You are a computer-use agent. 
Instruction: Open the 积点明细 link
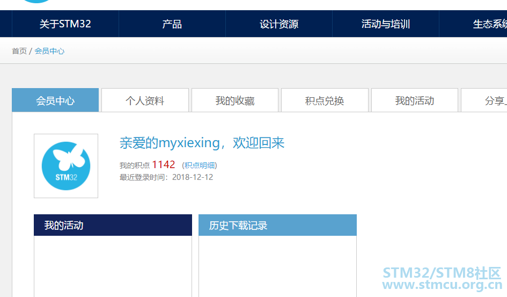(200, 165)
